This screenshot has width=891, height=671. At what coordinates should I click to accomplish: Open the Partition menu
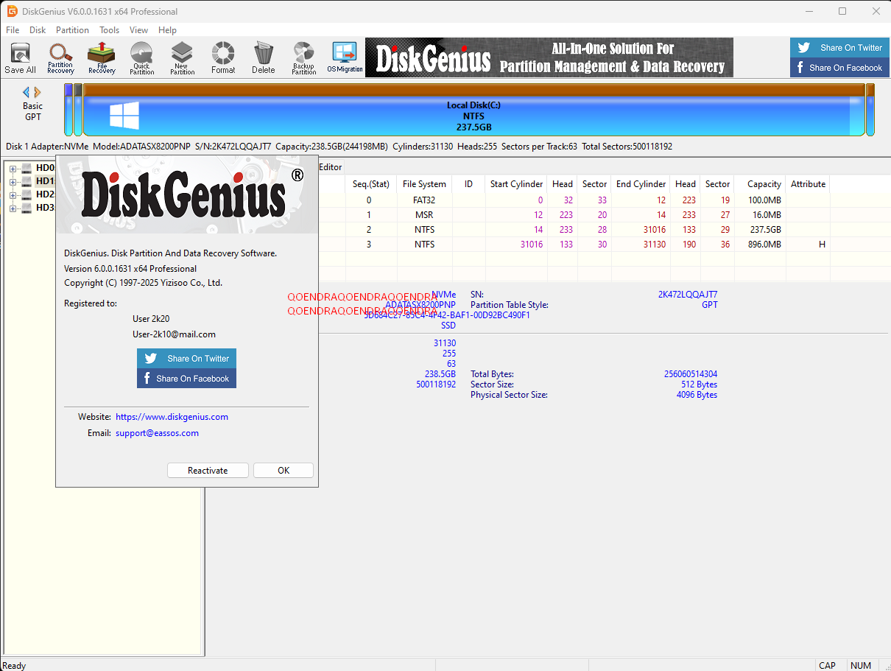(x=72, y=30)
